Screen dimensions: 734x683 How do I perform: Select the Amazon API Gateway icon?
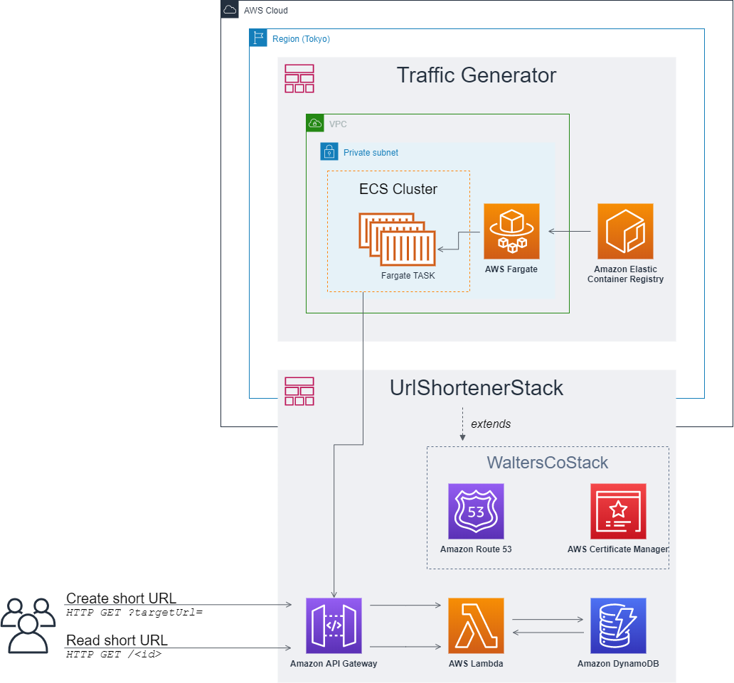click(334, 625)
